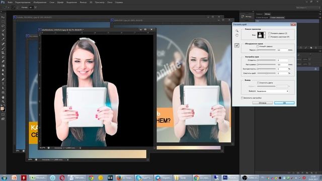The height and width of the screenshot is (181, 322).
Task: Select the Lasso tool
Action: pos(3,26)
